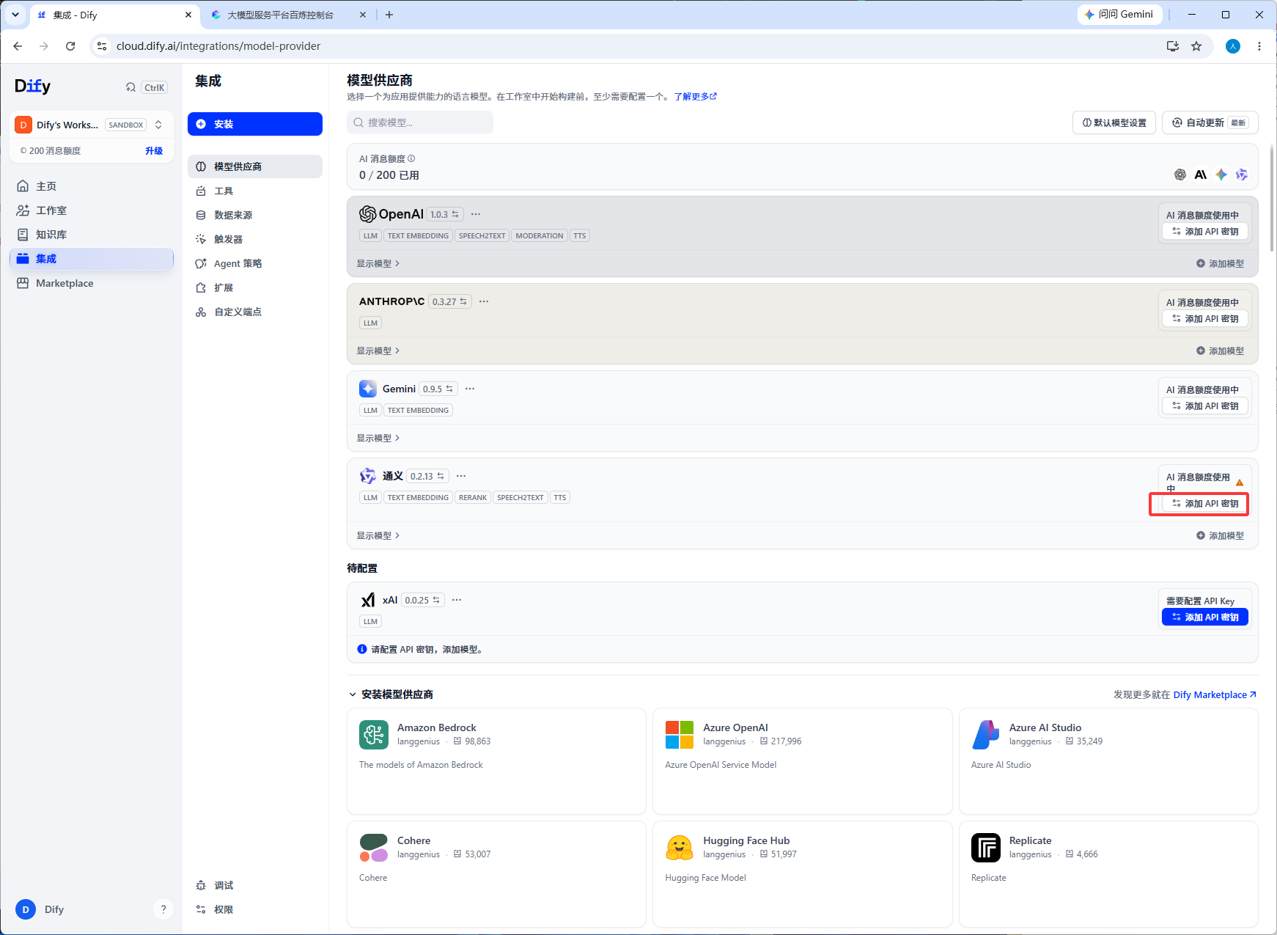Click the 升级 upgrade link
Viewport: 1277px width, 935px height.
click(154, 151)
